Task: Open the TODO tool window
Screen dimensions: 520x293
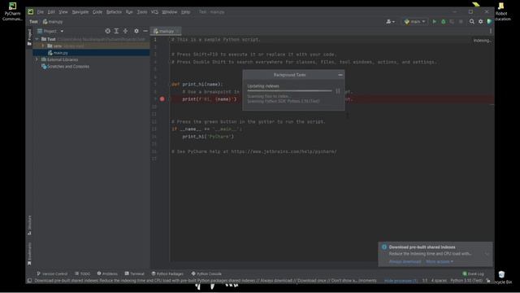Action: pyautogui.click(x=83, y=273)
